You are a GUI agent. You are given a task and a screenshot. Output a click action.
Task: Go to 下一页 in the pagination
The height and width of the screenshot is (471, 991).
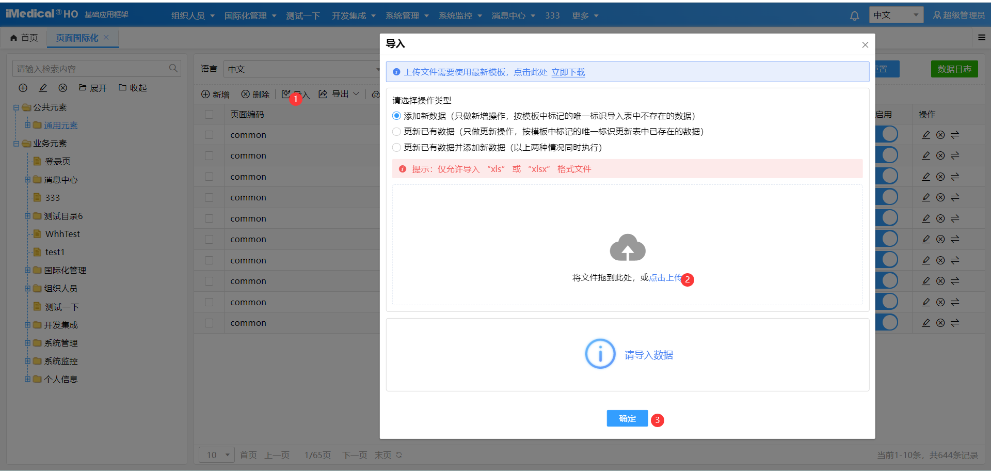[355, 455]
